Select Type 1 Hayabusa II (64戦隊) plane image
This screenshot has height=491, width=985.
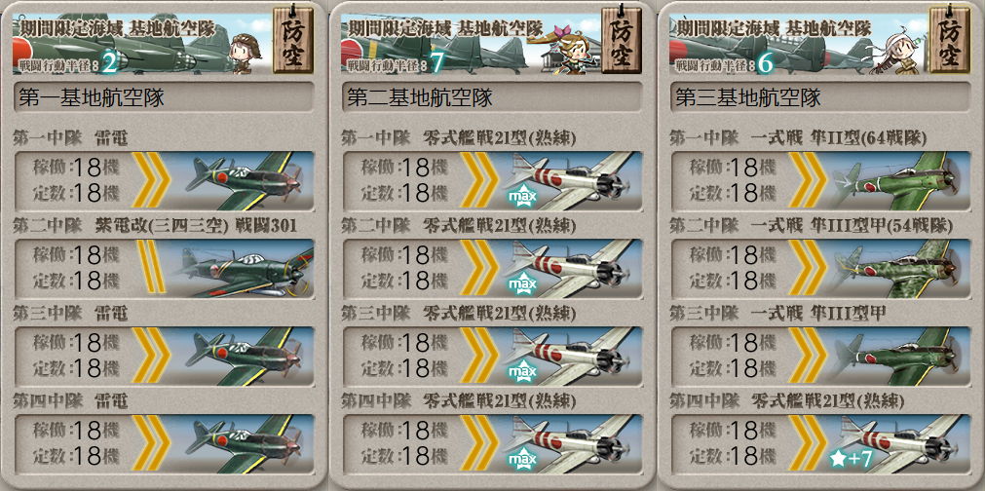coord(899,181)
